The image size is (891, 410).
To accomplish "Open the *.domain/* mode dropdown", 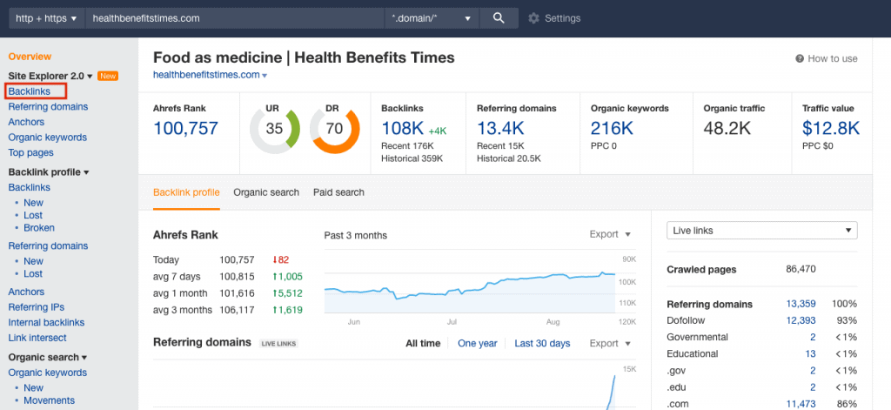I will pyautogui.click(x=432, y=18).
